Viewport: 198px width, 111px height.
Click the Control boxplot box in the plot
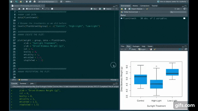tap(140, 80)
